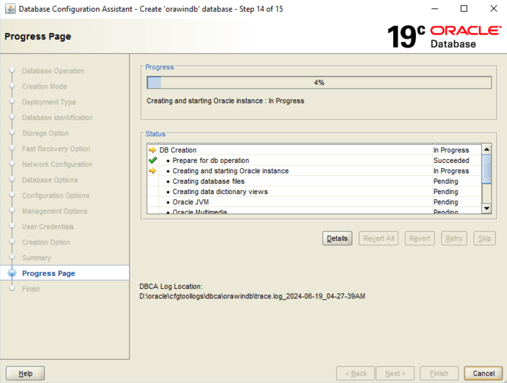Open the Details view of the progress
Screen dimensions: 507x383
[337, 238]
